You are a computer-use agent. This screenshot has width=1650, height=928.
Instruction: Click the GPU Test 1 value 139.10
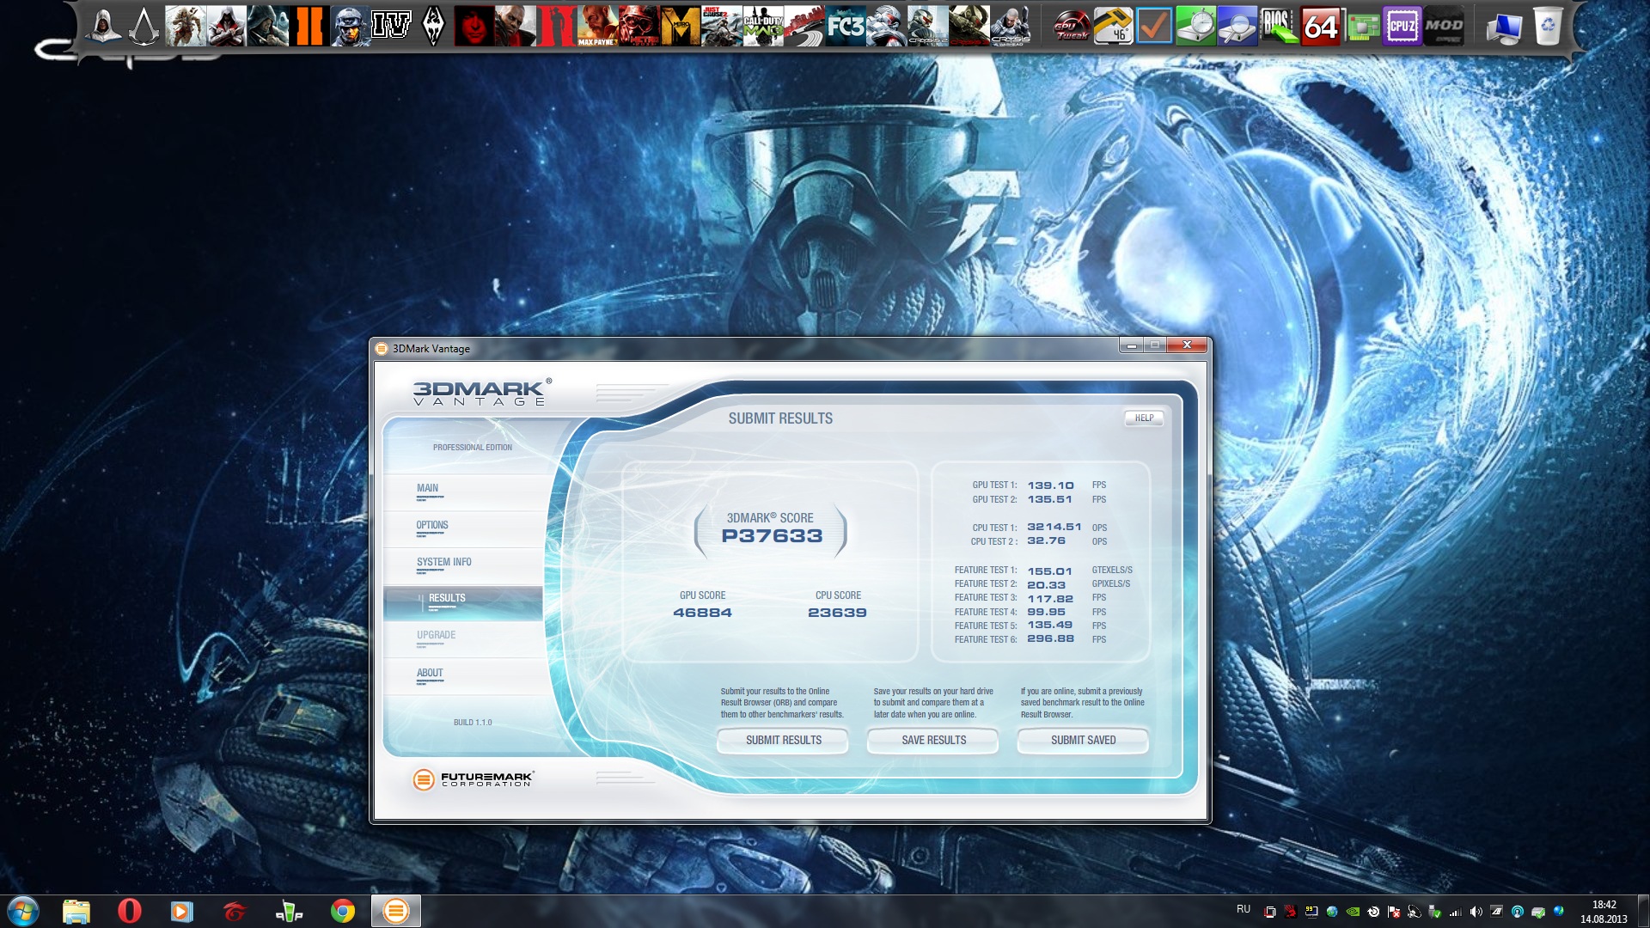(1050, 485)
